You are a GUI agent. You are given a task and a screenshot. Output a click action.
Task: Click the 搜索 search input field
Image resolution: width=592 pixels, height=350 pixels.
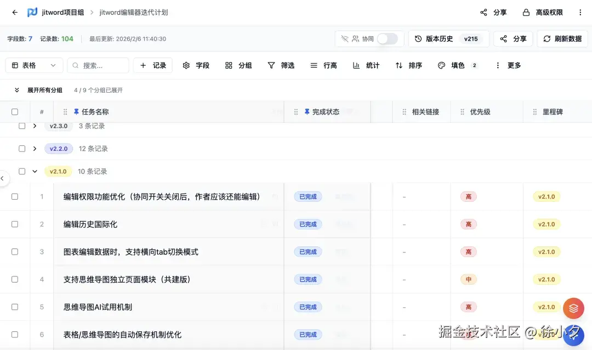(98, 65)
